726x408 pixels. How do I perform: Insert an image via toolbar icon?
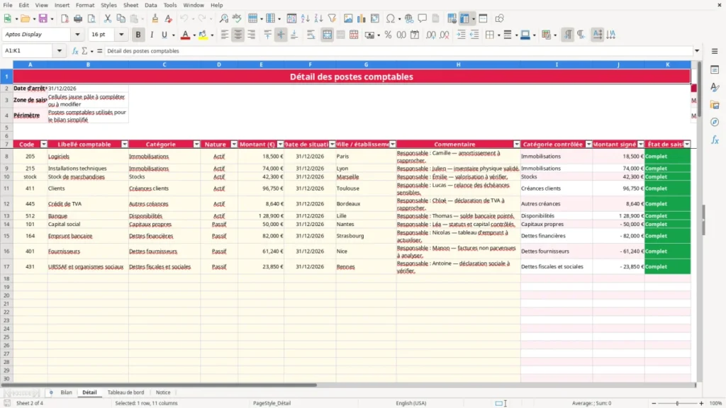click(348, 18)
